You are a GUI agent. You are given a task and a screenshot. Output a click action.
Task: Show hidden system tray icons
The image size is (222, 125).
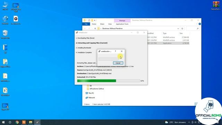coord(189,122)
